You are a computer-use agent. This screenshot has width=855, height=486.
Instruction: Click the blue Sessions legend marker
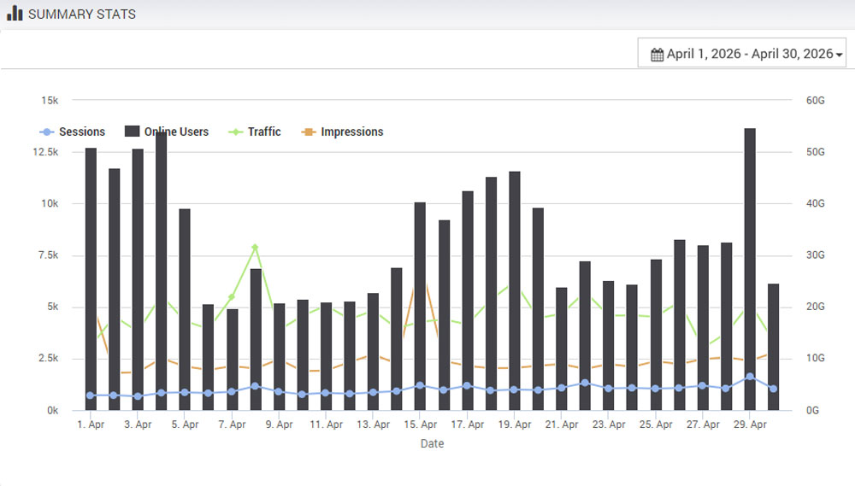point(47,132)
